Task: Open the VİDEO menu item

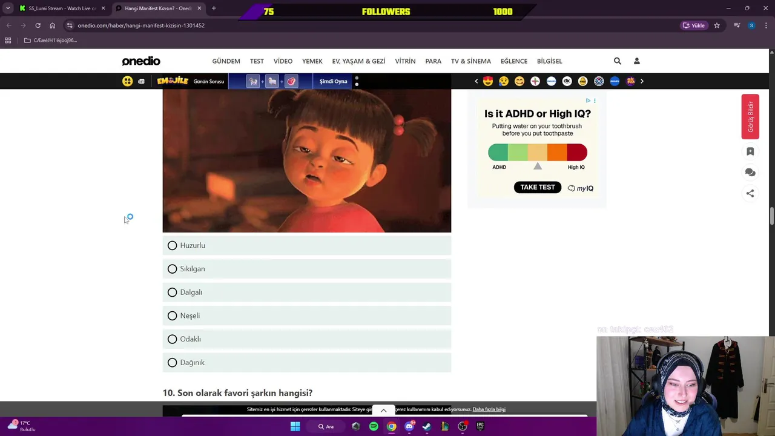Action: coord(283,61)
